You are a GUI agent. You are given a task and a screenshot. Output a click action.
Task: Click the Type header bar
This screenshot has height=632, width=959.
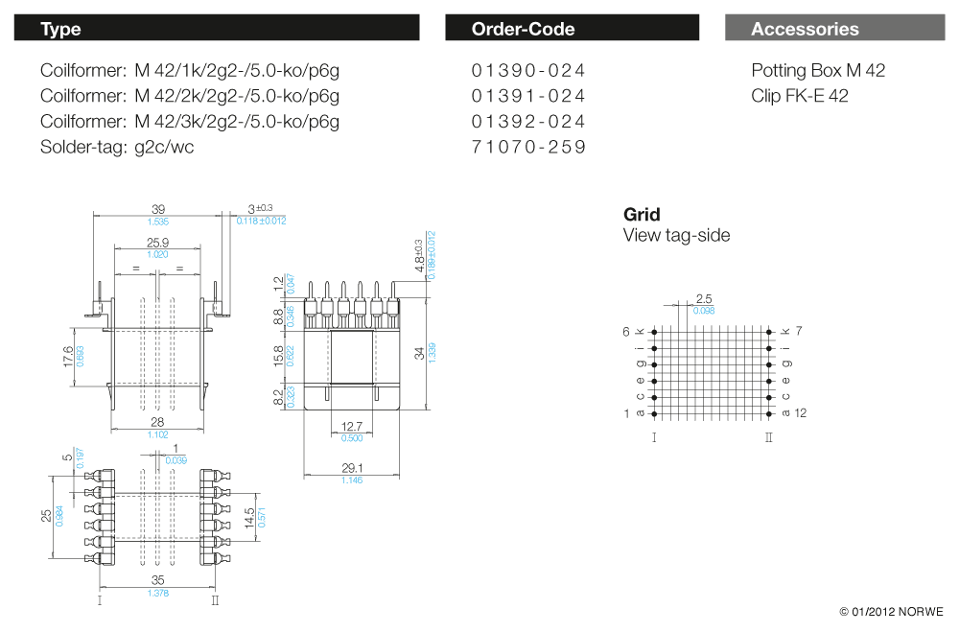coord(217,29)
